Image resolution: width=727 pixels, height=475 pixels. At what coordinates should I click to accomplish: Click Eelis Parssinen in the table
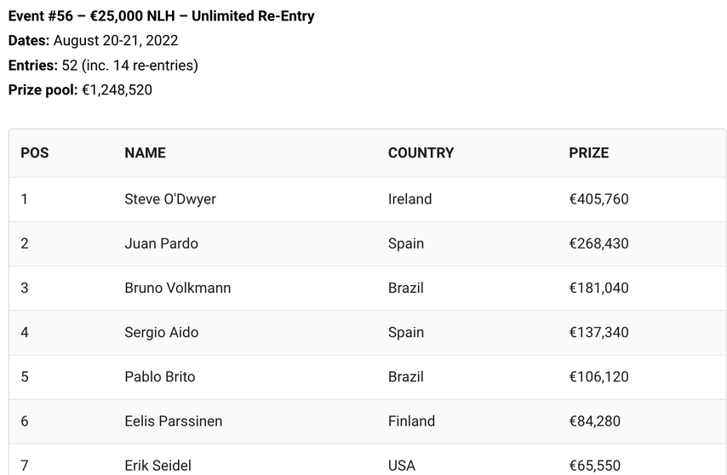click(174, 421)
